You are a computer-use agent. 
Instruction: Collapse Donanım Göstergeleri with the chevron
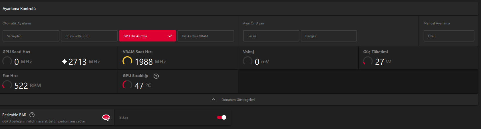[214, 99]
